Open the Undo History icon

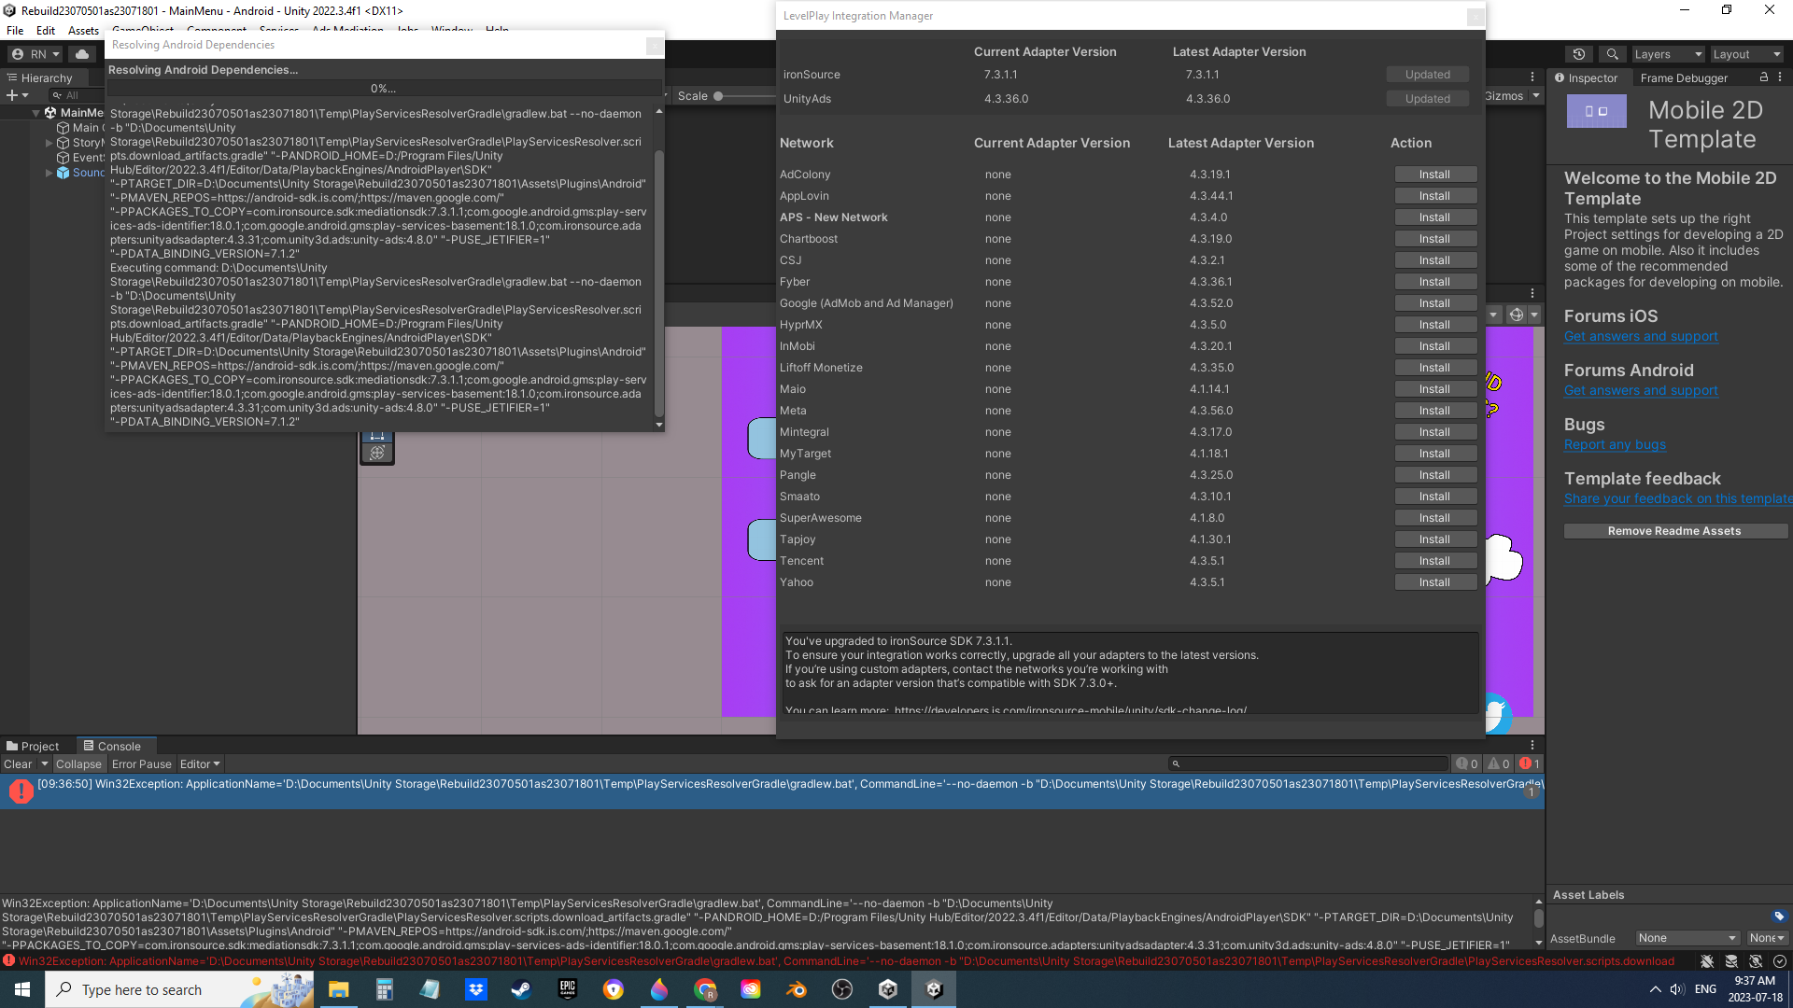pos(1579,54)
